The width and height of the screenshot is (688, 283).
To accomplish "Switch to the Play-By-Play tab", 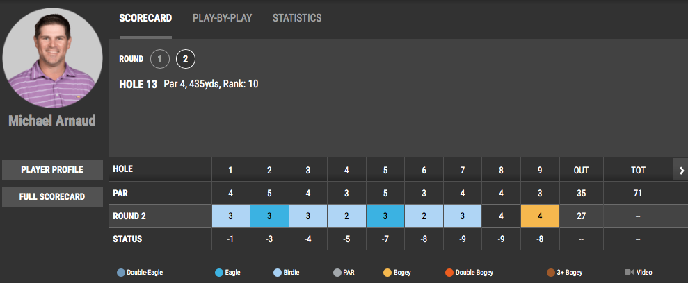I will point(222,18).
